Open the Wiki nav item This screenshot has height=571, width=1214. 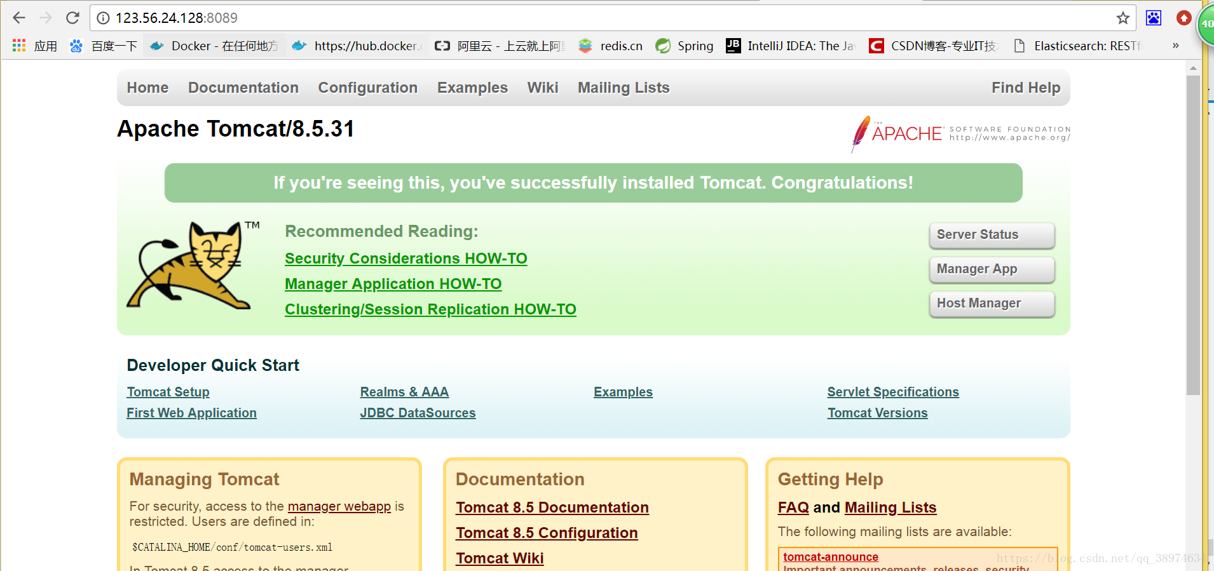click(x=543, y=88)
